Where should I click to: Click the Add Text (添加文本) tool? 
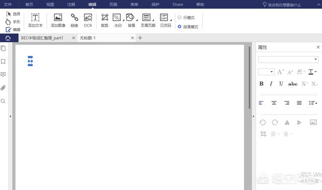coord(35,20)
